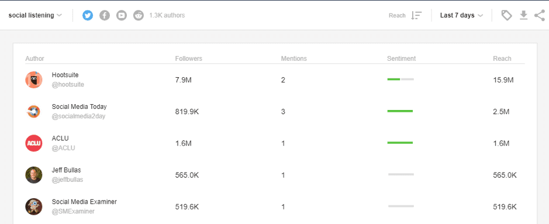Click the sort order icon
The image size is (549, 224).
tap(416, 15)
